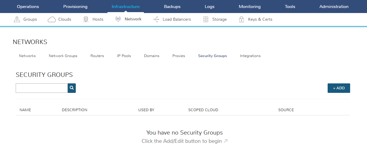The image size is (367, 152).
Task: Open the Provisioning menu
Action: (75, 7)
